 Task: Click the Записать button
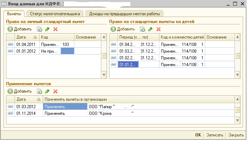(x=215, y=135)
